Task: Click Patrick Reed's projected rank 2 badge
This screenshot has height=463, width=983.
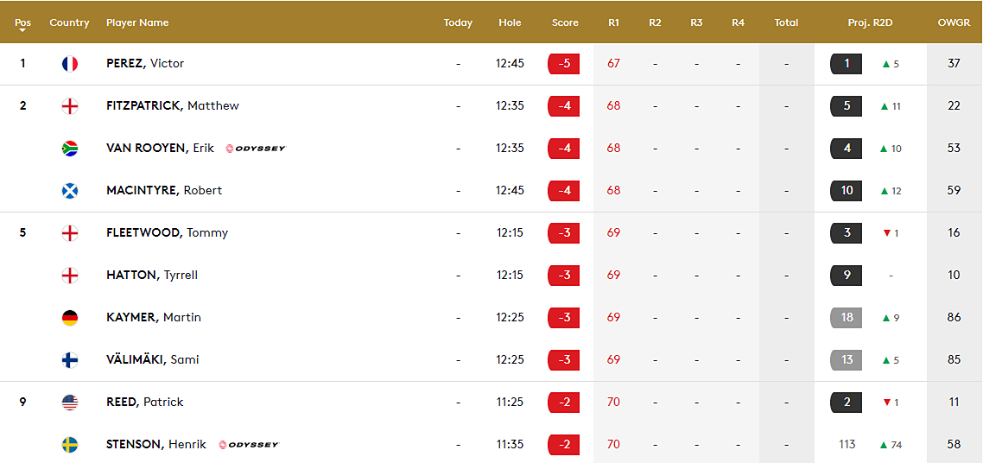Action: point(847,403)
